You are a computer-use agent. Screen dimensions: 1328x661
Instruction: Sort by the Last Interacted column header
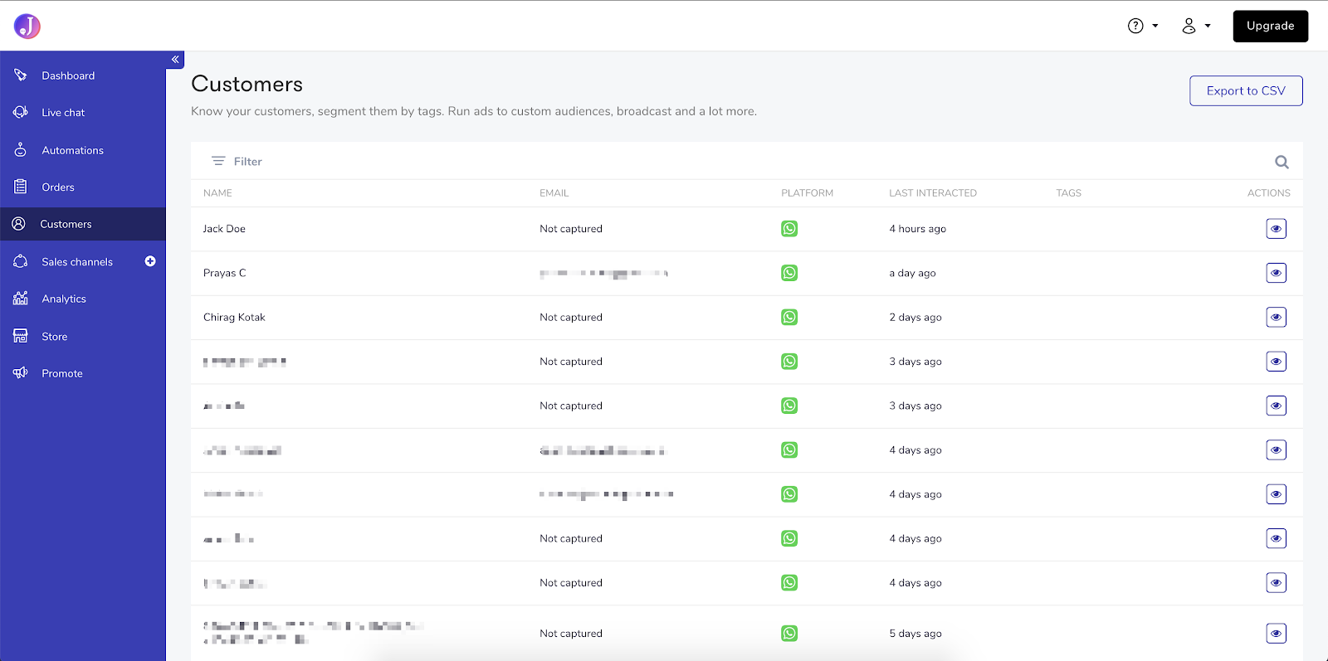pos(932,193)
